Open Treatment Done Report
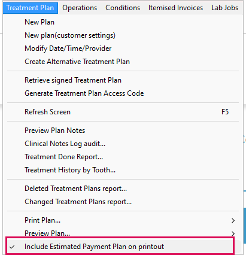 coord(123,157)
